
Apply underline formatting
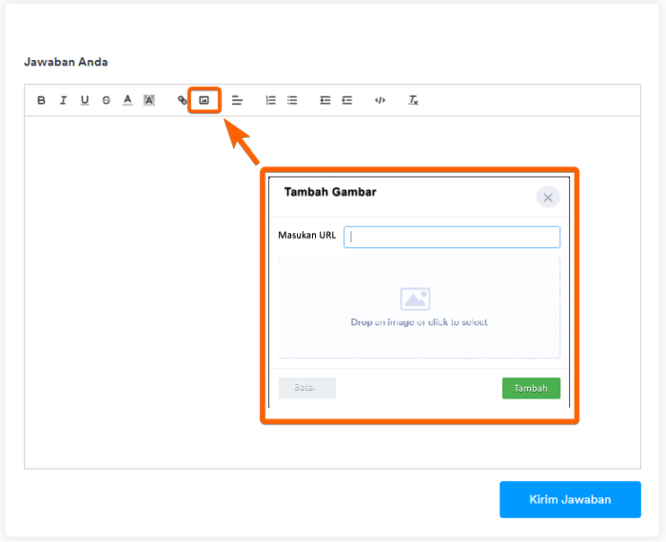[x=85, y=100]
